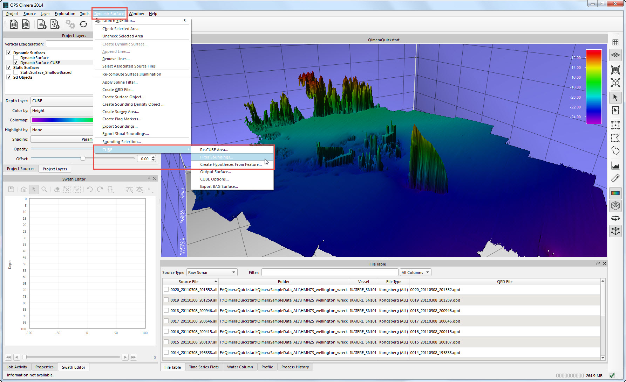This screenshot has height=382, width=626.
Task: Choose Filter Soundings from CUBE submenu
Action: point(216,157)
